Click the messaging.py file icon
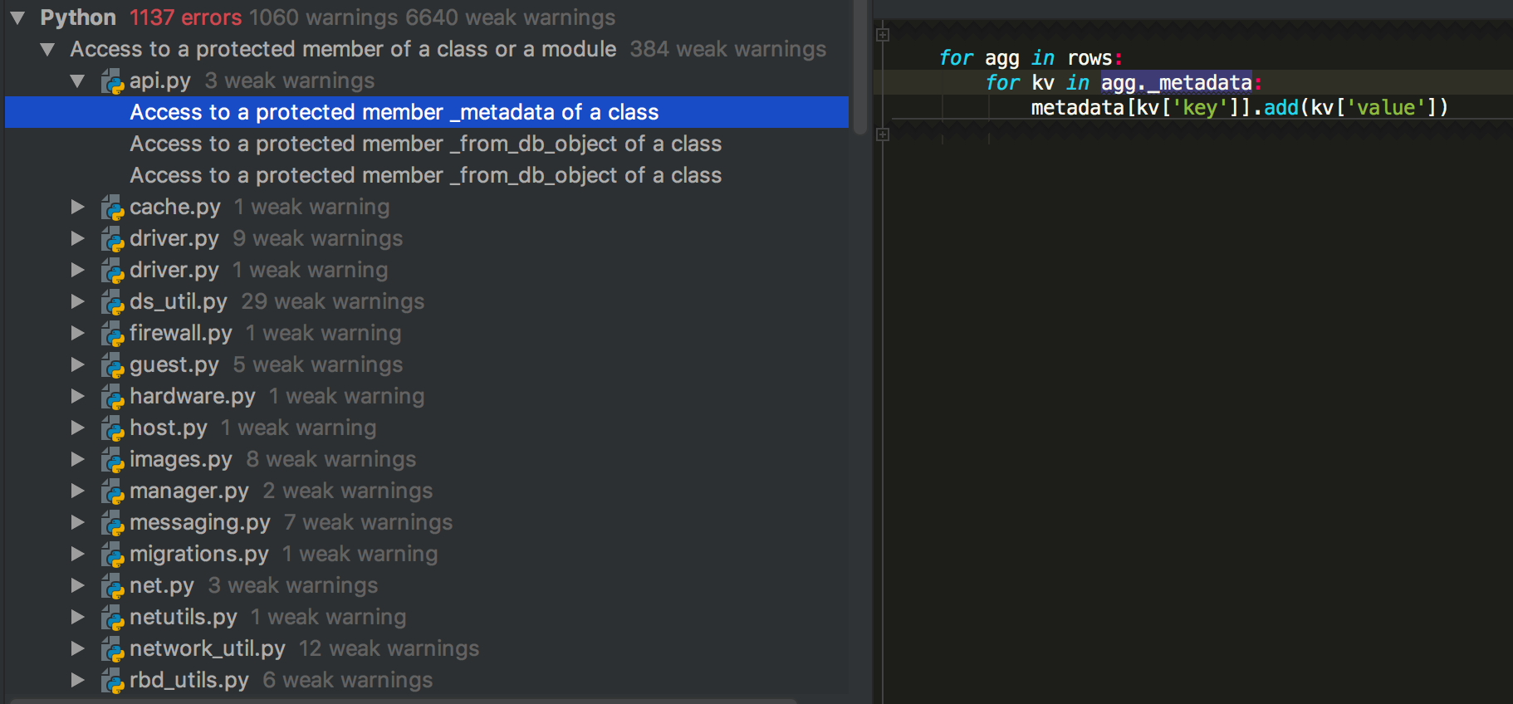Image resolution: width=1513 pixels, height=704 pixels. click(112, 523)
